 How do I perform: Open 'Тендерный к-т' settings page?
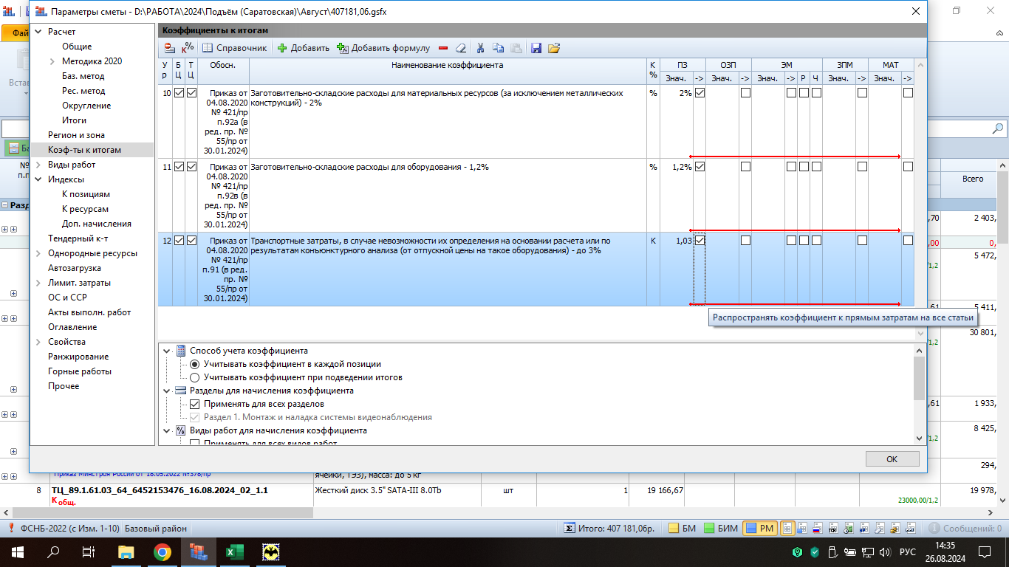click(x=78, y=238)
